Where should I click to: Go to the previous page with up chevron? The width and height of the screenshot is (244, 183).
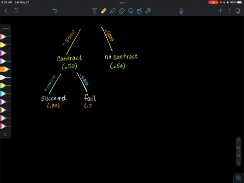coord(238,140)
